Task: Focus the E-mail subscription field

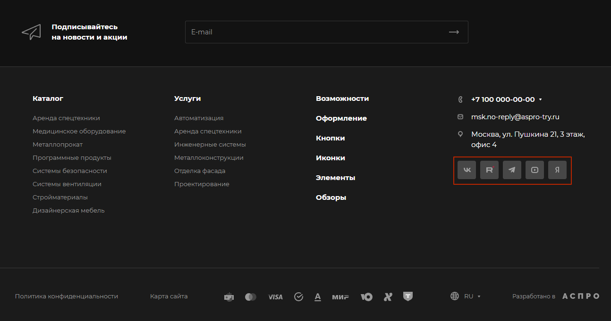Action: click(312, 32)
